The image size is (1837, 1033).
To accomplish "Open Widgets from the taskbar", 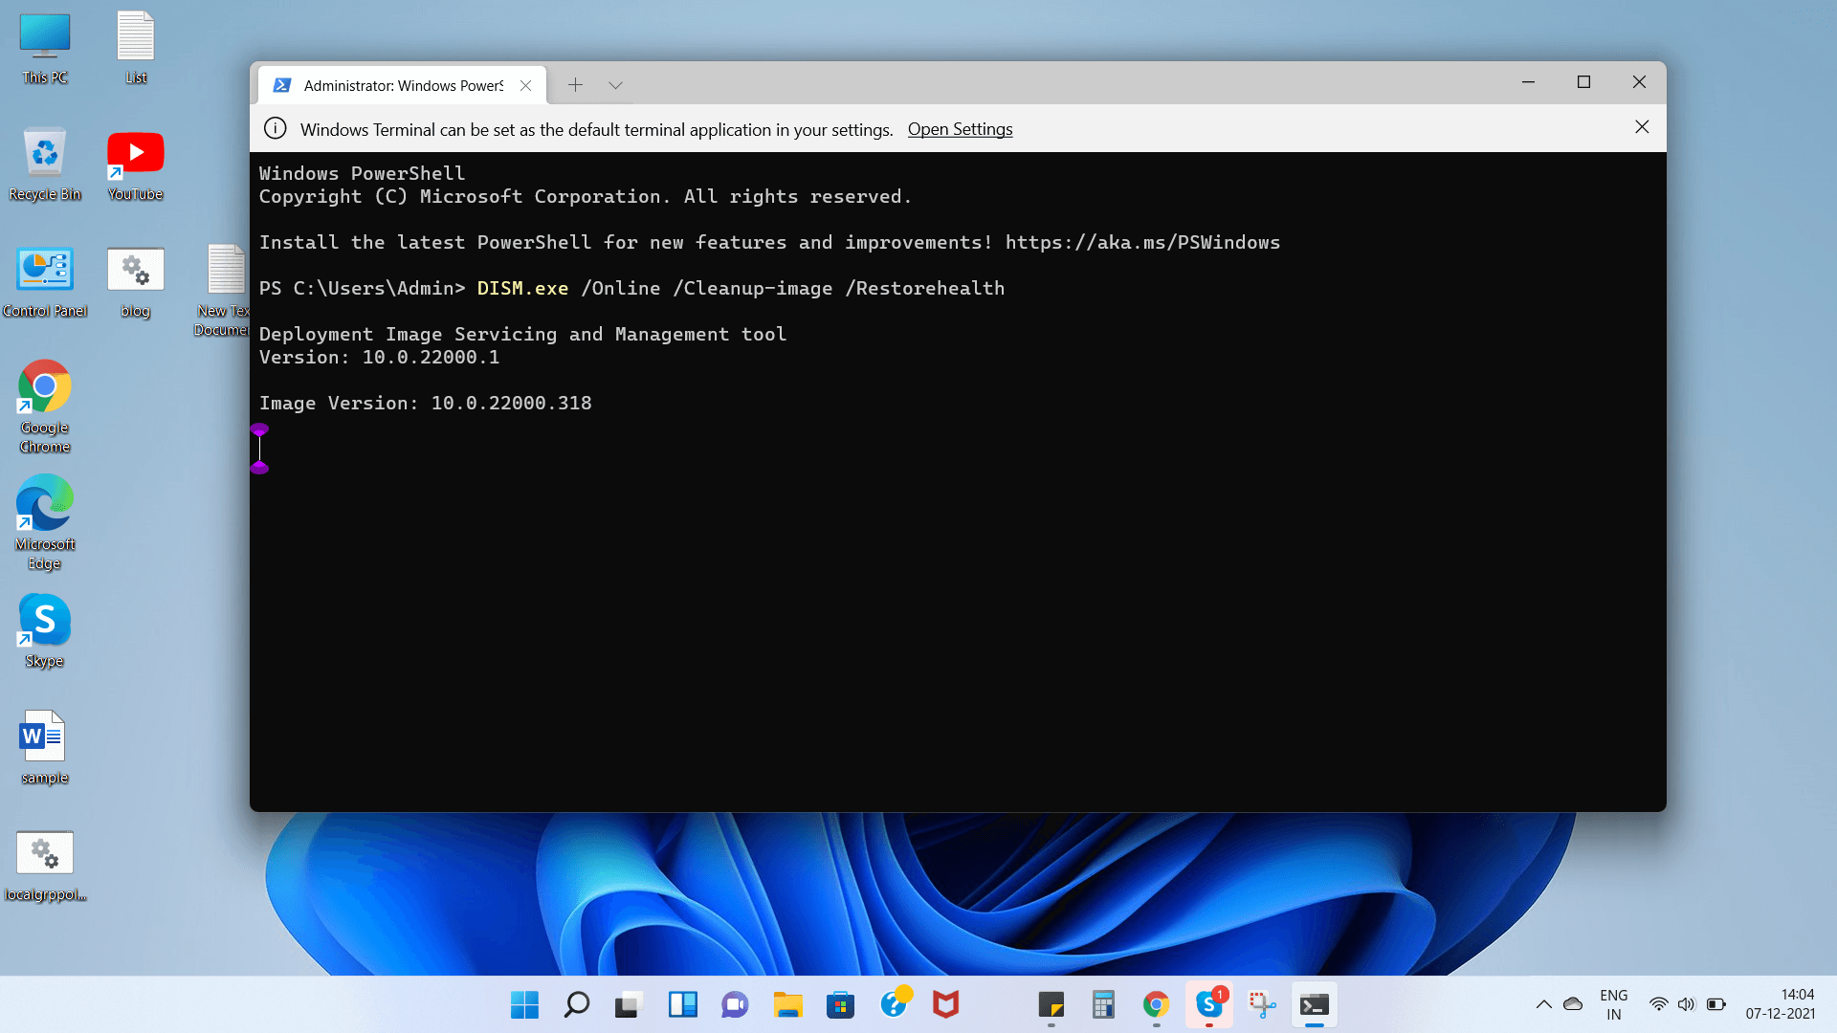I will [x=682, y=1004].
